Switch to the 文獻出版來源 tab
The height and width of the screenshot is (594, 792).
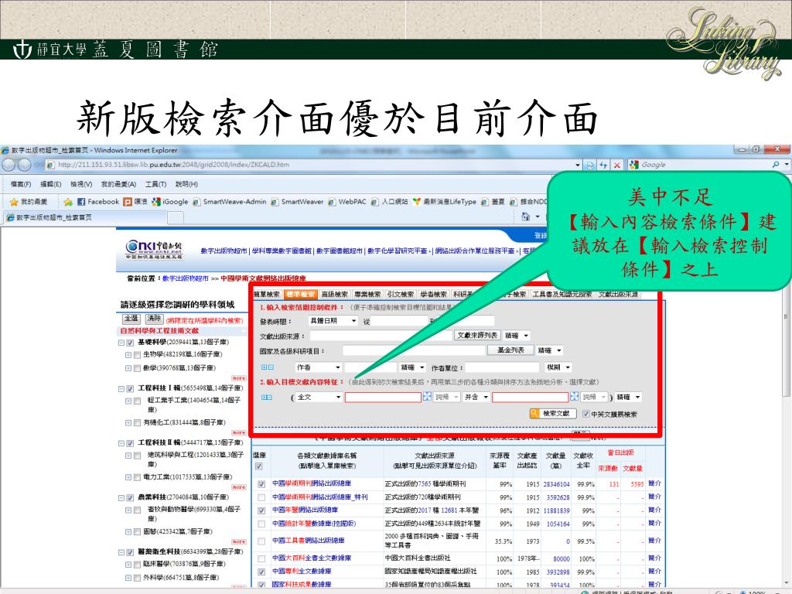pyautogui.click(x=618, y=294)
